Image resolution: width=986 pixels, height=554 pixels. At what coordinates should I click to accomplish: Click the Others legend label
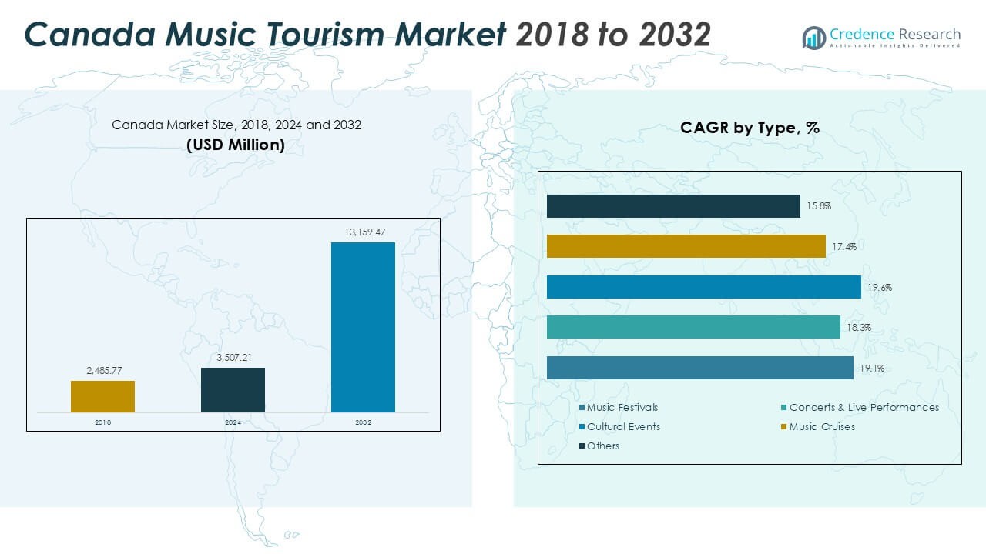tap(603, 446)
